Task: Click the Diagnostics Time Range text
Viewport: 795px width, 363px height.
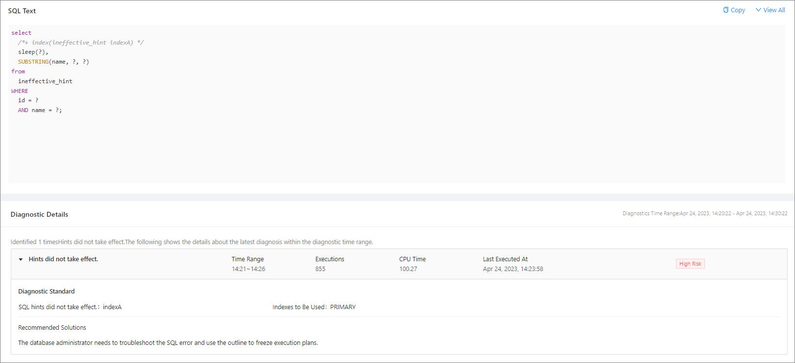Action: tap(704, 213)
